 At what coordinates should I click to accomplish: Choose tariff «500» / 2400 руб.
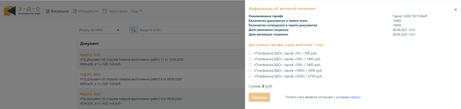(x=251, y=65)
